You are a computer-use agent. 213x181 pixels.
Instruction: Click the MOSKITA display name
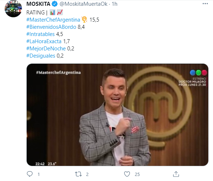point(38,4)
